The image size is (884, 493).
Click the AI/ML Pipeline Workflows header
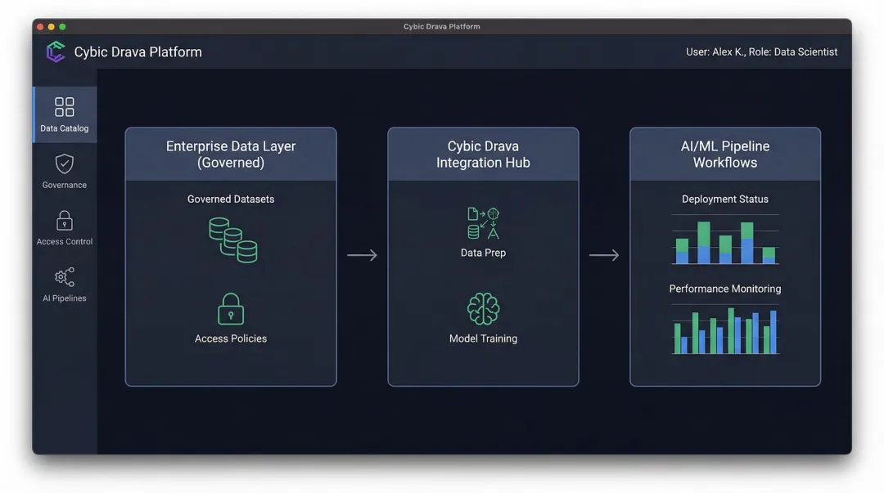(725, 154)
